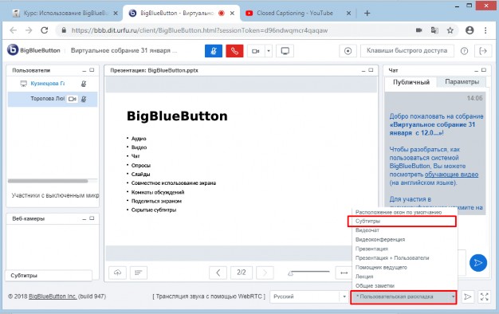Open the Пользовательская раскладка layout dropdown

[403, 296]
